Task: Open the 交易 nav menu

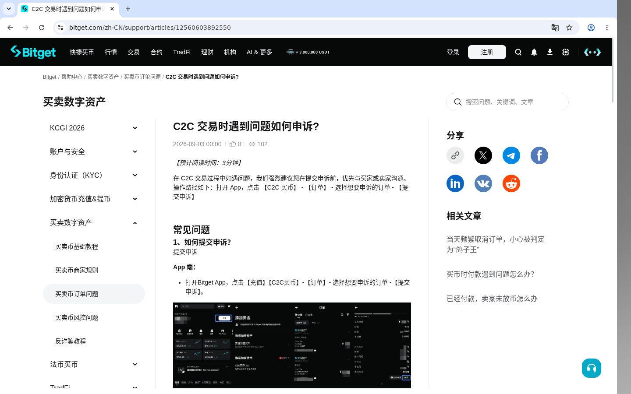Action: pos(134,52)
